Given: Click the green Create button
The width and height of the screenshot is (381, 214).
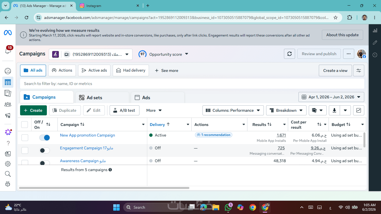Looking at the screenshot, I should tap(33, 110).
